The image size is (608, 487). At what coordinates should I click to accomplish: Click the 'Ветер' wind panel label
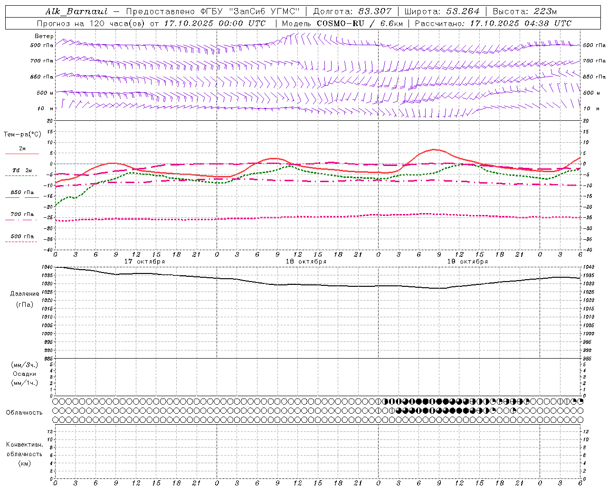(x=44, y=36)
